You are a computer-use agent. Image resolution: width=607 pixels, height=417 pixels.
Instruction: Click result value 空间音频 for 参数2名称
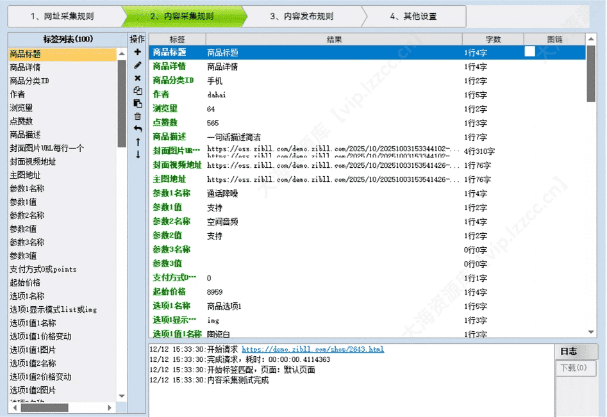tap(222, 222)
